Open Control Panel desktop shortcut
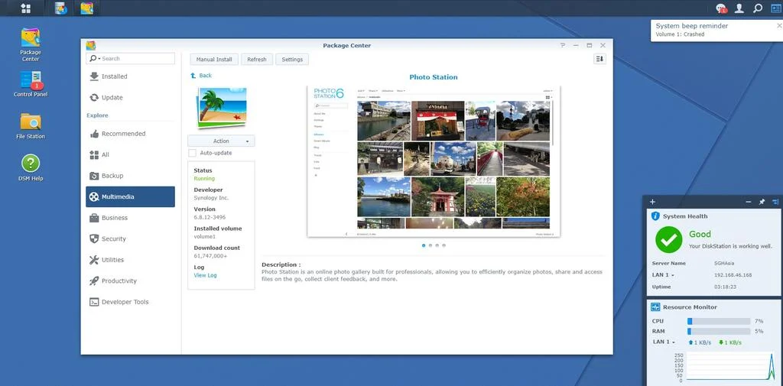Viewport: 783px width, 386px height. (31, 84)
